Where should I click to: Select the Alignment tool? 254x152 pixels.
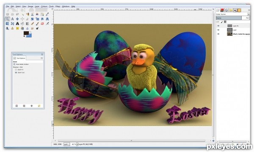click(x=22, y=19)
